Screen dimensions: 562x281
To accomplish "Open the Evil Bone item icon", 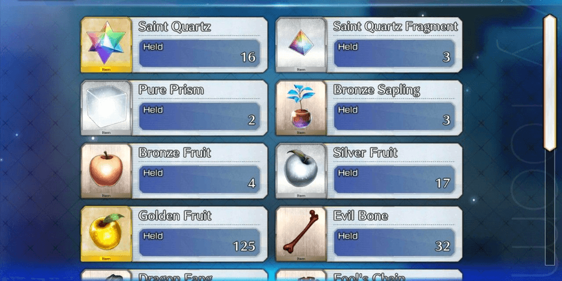I will click(301, 234).
